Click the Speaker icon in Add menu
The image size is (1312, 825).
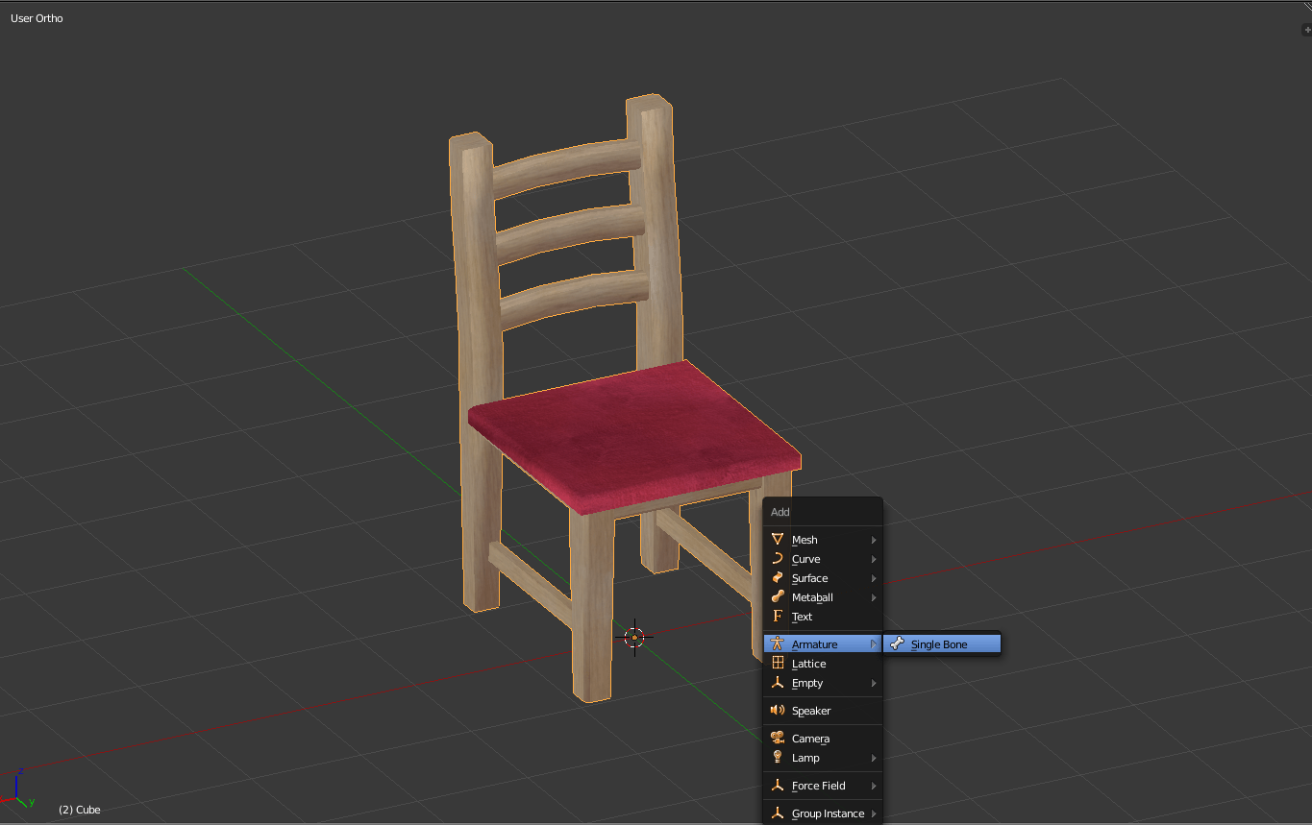(x=778, y=711)
